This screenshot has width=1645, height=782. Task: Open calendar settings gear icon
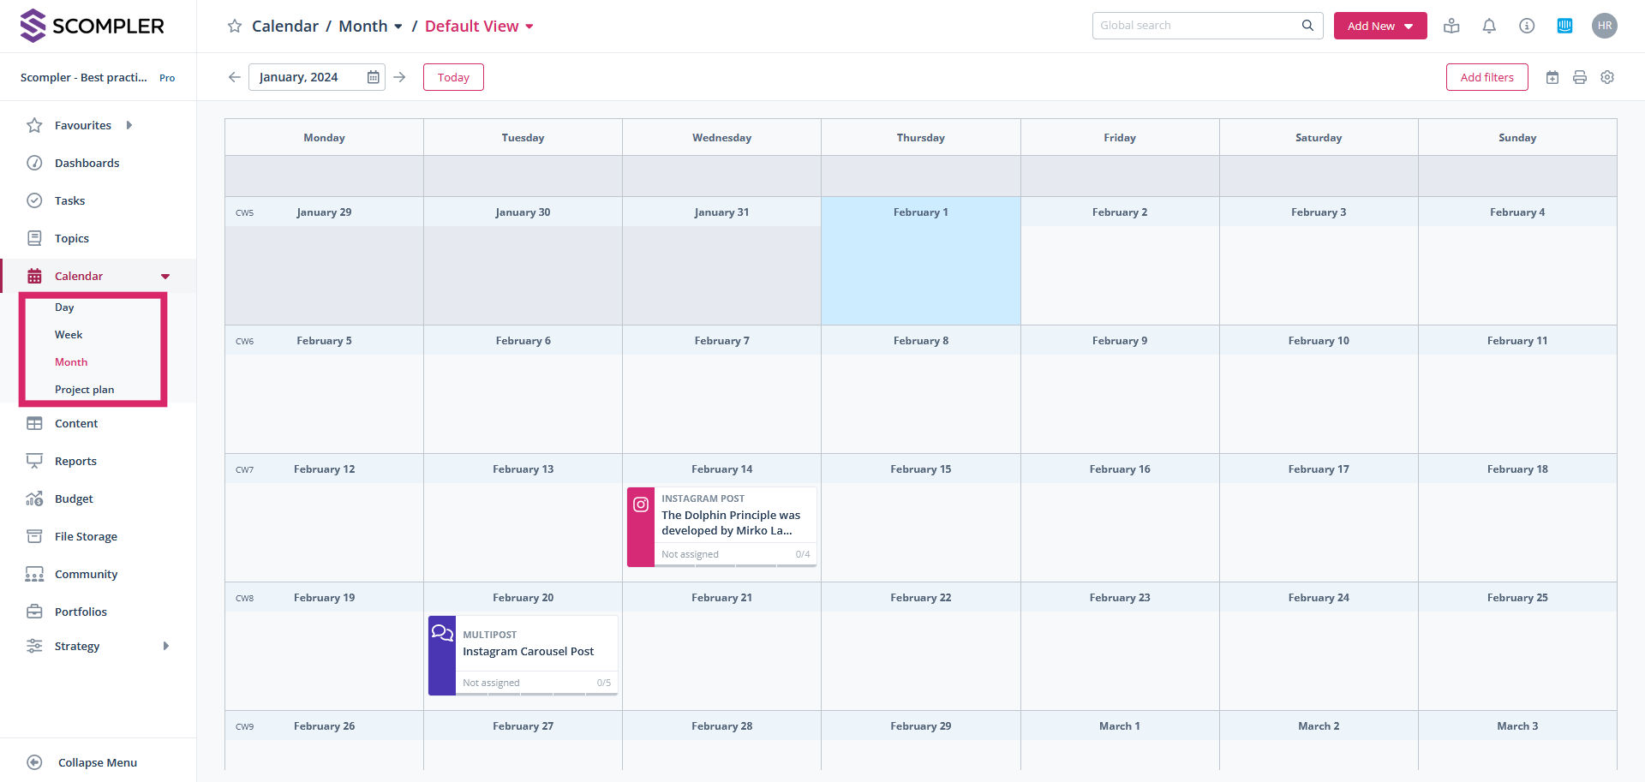(x=1607, y=77)
